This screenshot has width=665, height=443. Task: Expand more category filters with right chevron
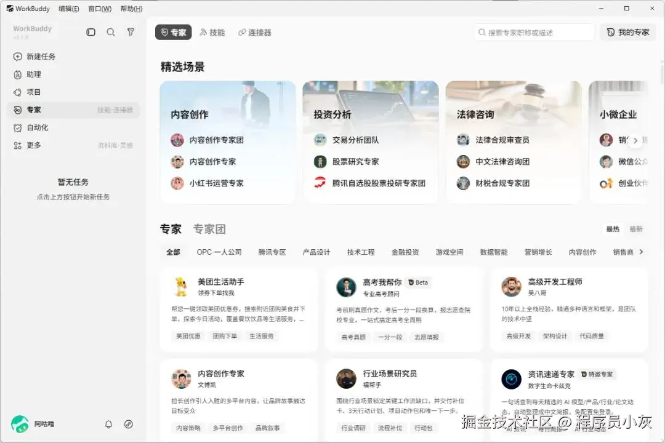(641, 252)
